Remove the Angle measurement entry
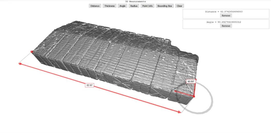The image size is (271, 133). [x=226, y=26]
